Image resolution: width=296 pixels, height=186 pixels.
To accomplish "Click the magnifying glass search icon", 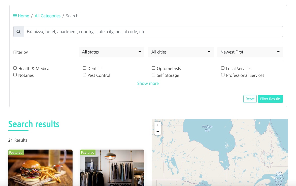I will tap(18, 32).
